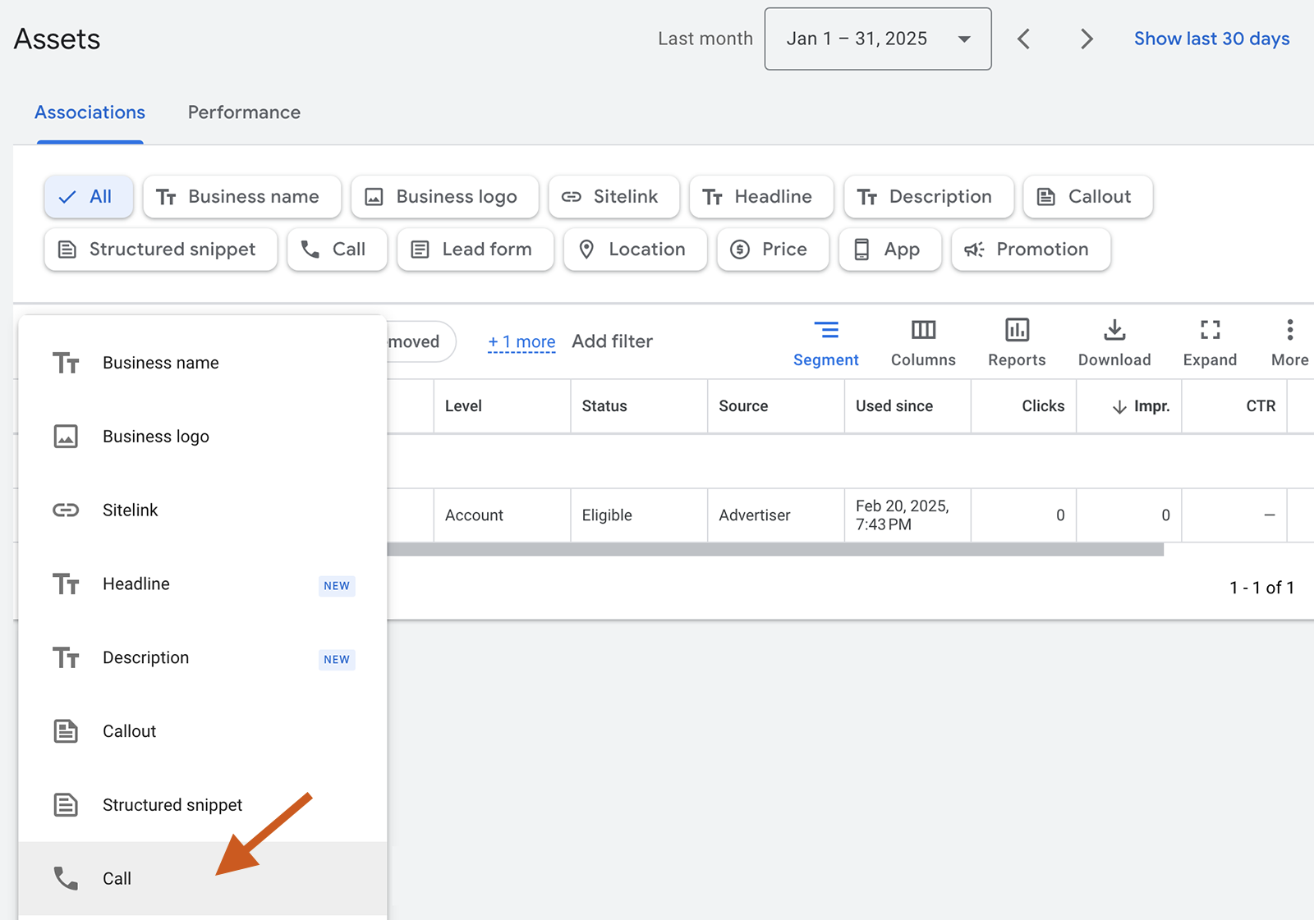Filter by the Sitelink chip
The height and width of the screenshot is (920, 1314).
click(613, 197)
